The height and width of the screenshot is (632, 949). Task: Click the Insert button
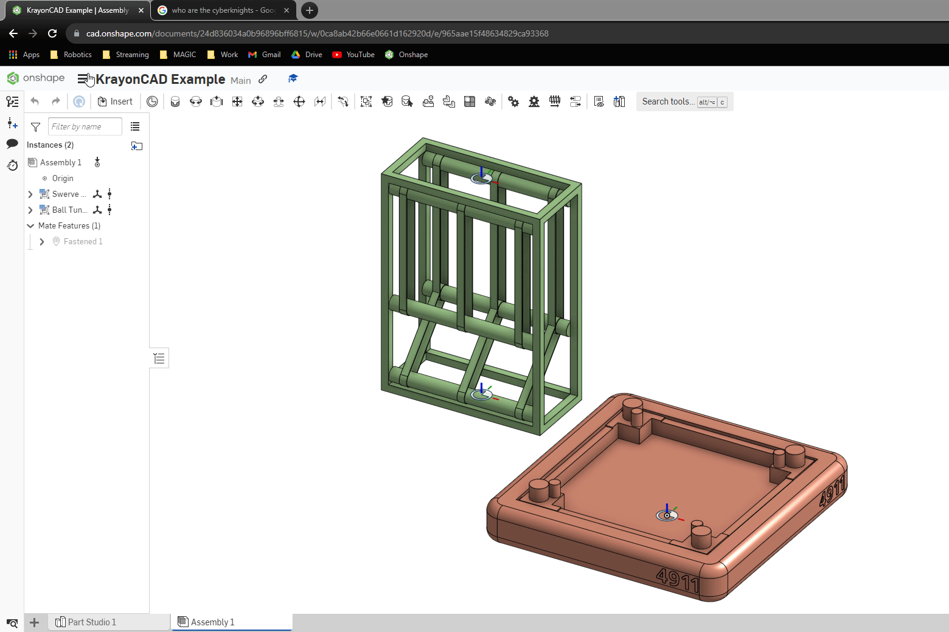tap(115, 101)
